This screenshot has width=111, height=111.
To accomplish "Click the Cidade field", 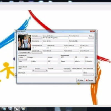I will coord(39,63).
